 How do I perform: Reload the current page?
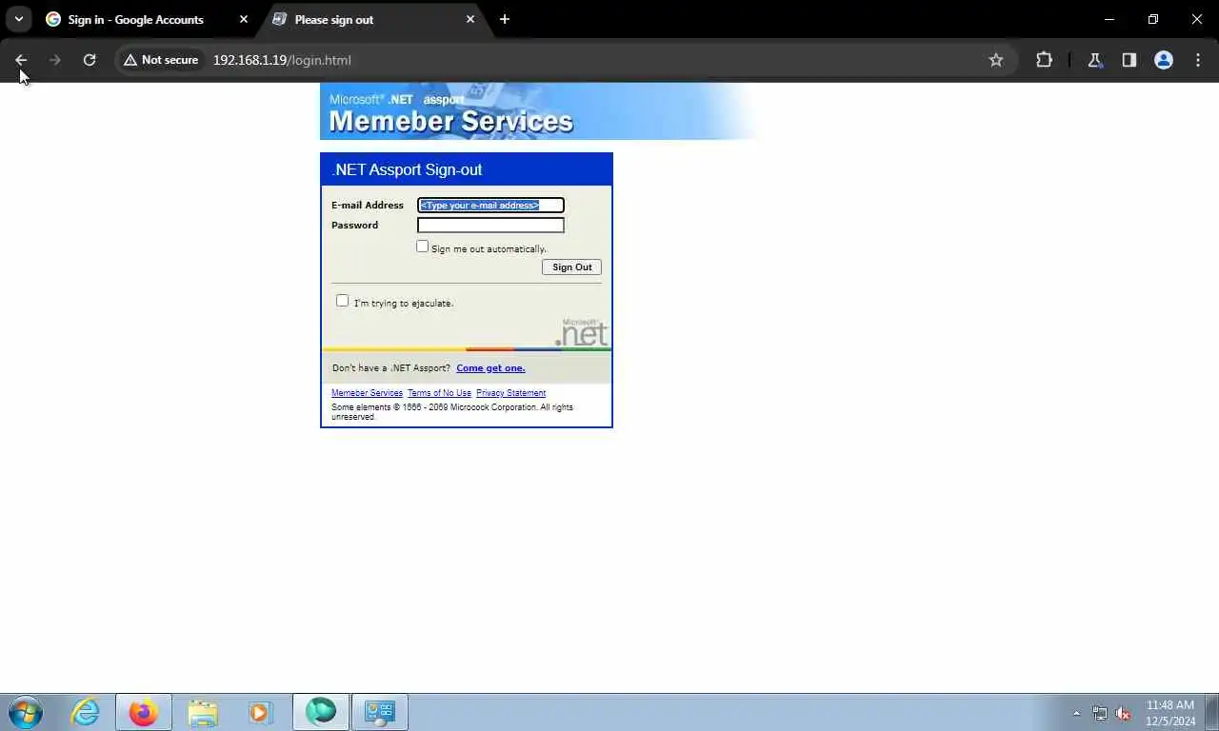(x=90, y=60)
